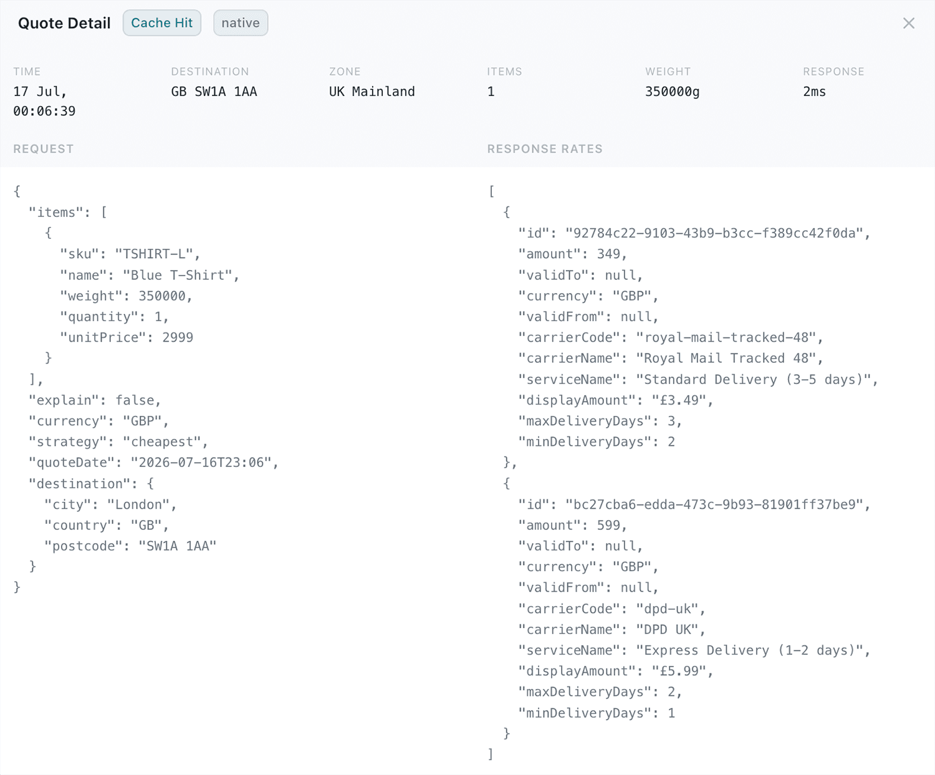The width and height of the screenshot is (935, 775).
Task: Click the "carrierCode": "dpd-uk" line
Action: click(x=612, y=609)
